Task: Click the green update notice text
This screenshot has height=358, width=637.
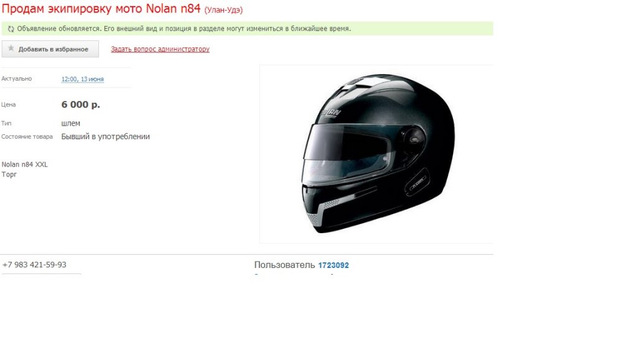Action: click(x=184, y=29)
